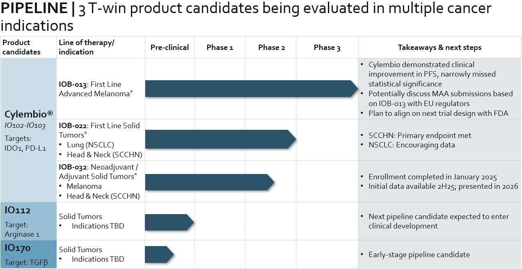Click the Phase 3 column header
Screen dimensions: 522x269
pos(327,47)
